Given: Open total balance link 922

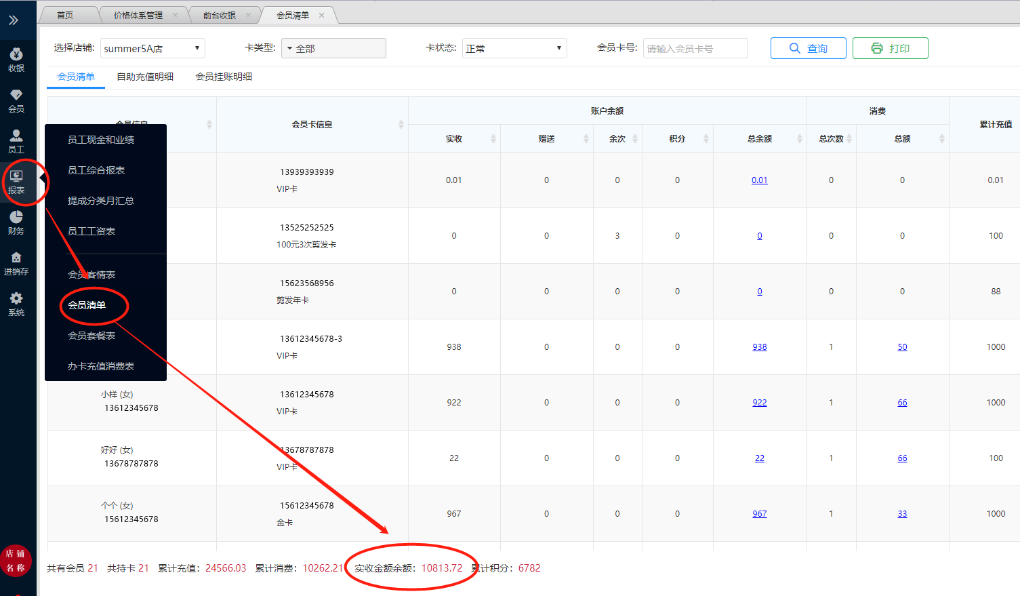Looking at the screenshot, I should point(760,403).
